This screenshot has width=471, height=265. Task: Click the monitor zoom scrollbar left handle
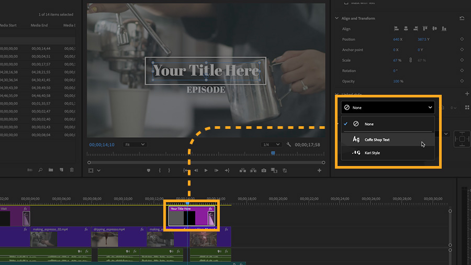[89, 162]
